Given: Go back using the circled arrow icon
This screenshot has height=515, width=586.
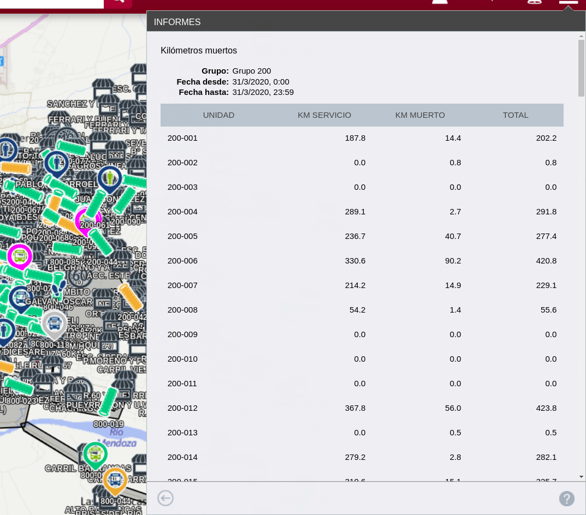Looking at the screenshot, I should pos(165,498).
